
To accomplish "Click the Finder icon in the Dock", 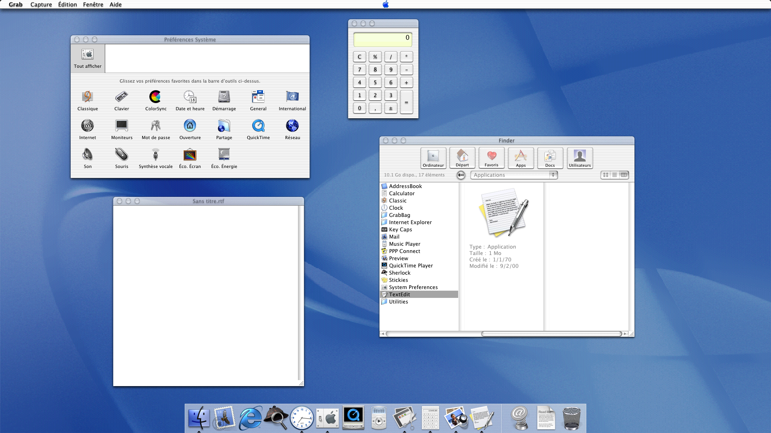I will (x=199, y=418).
